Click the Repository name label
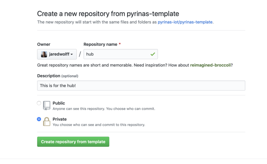The image size is (267, 164). 100,44
